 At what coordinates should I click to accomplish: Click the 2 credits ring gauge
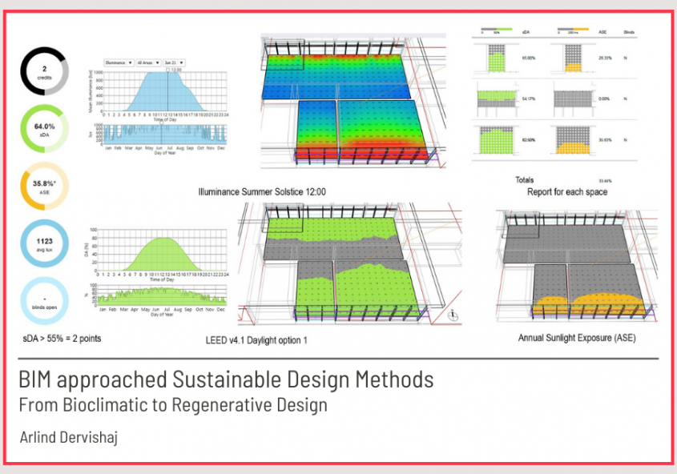coord(45,72)
